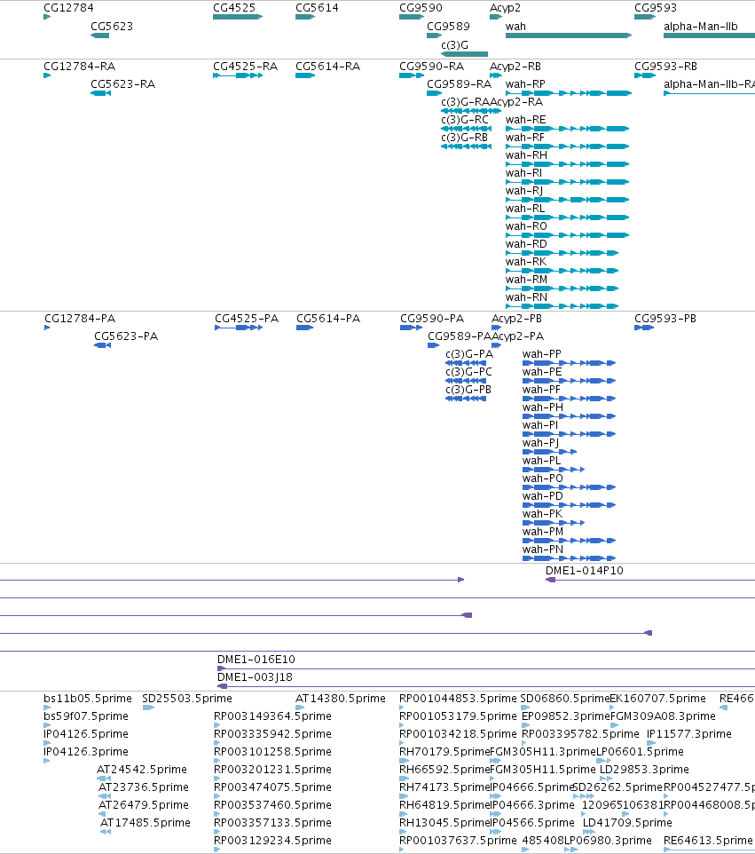Select EST RE64613.5prime
The height and width of the screenshot is (854, 755).
click(708, 841)
